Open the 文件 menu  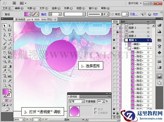[7, 8]
